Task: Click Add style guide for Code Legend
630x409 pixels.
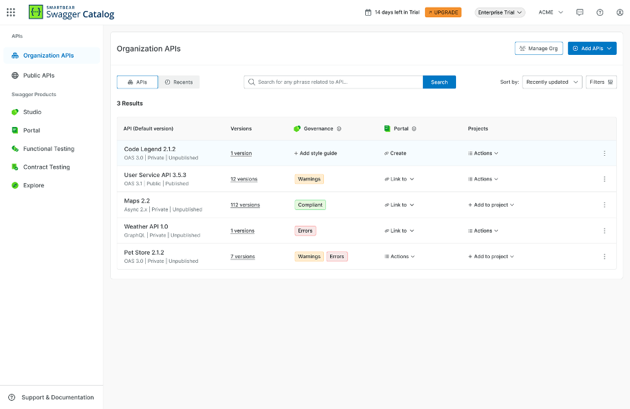Action: pos(316,153)
